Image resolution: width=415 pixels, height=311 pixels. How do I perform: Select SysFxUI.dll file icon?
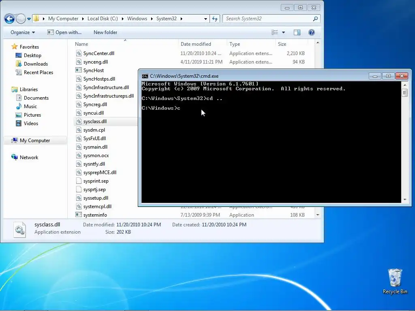[x=79, y=138]
